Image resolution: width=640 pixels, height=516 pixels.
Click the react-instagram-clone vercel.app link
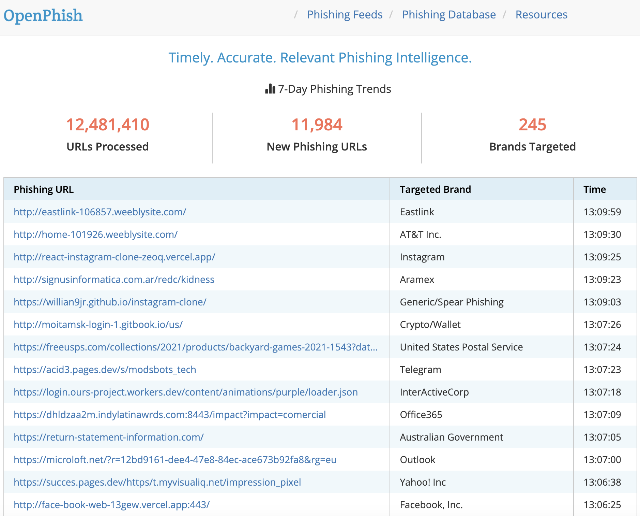pyautogui.click(x=114, y=257)
